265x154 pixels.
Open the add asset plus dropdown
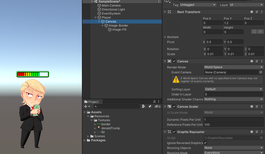pos(87,106)
